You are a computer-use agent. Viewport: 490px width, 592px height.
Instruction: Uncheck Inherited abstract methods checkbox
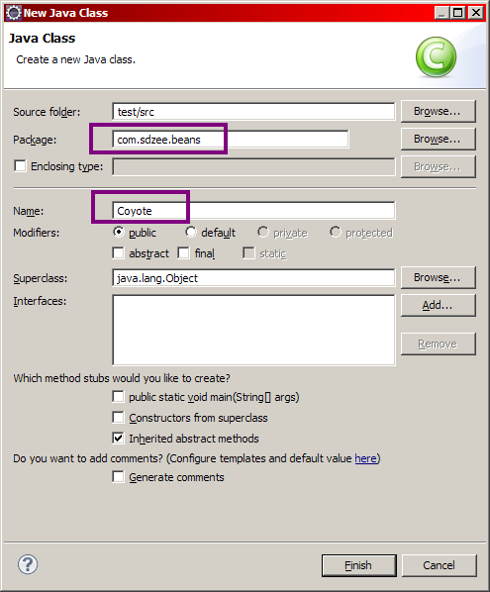pos(118,438)
